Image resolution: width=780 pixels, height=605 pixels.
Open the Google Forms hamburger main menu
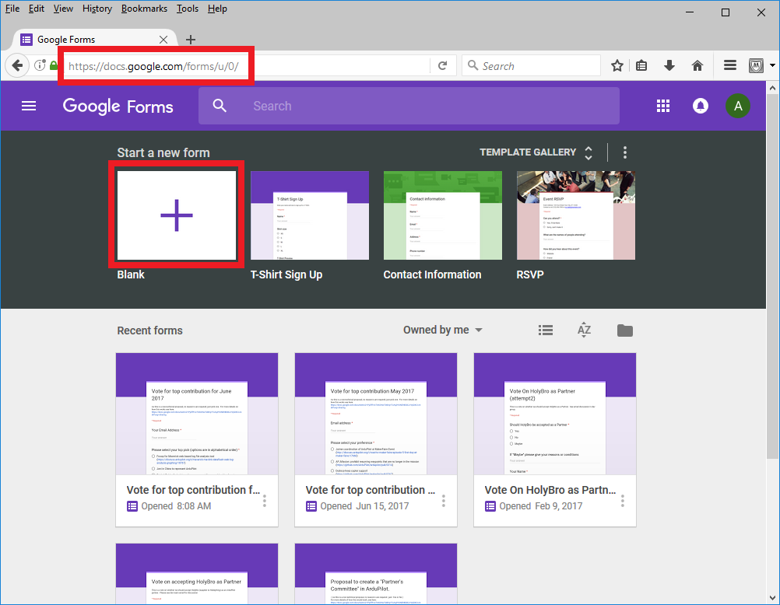pyautogui.click(x=29, y=106)
